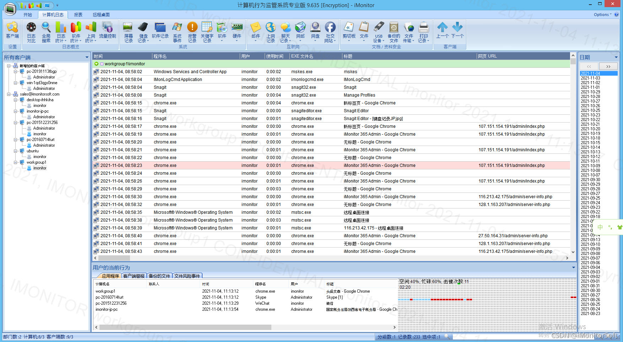623x342 pixels.
Task: Collapse the ubuntu computer node
Action: pos(16,151)
